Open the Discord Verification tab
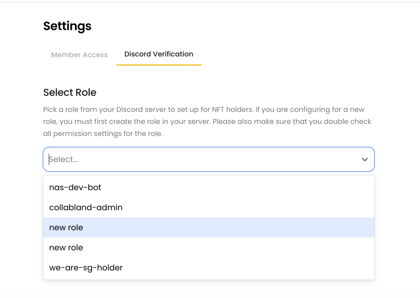 point(159,54)
